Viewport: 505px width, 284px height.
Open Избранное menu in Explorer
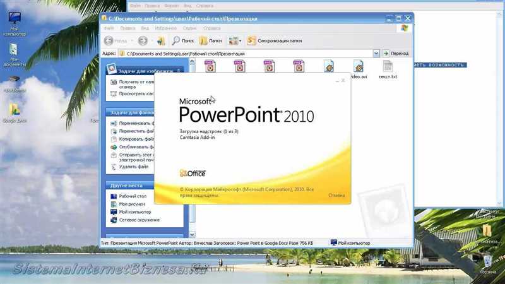(x=165, y=28)
